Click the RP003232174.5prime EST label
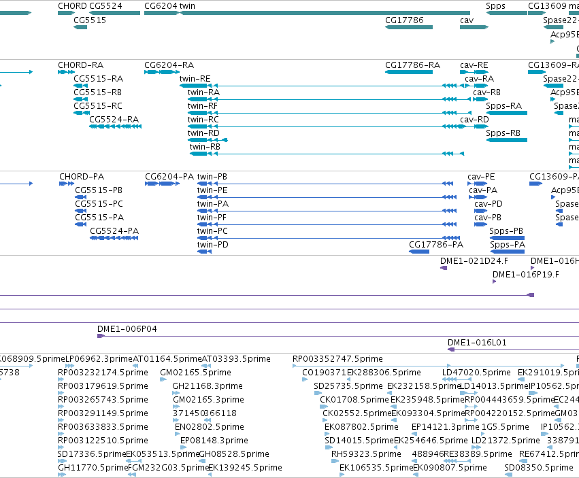Image resolution: width=579 pixels, height=478 pixels. [x=103, y=373]
